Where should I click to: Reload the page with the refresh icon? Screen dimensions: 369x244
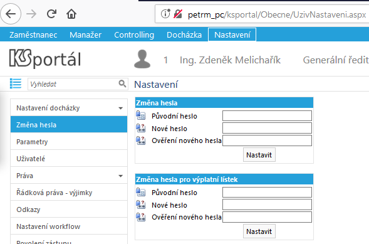point(51,14)
